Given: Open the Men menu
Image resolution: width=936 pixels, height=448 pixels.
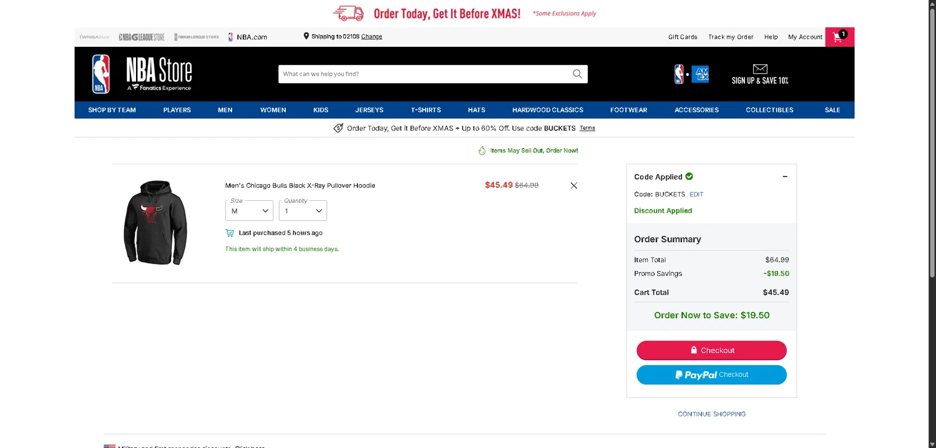Looking at the screenshot, I should [x=225, y=110].
